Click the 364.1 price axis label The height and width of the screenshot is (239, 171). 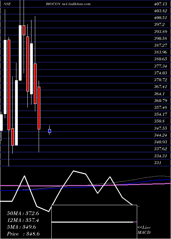[x=159, y=94]
